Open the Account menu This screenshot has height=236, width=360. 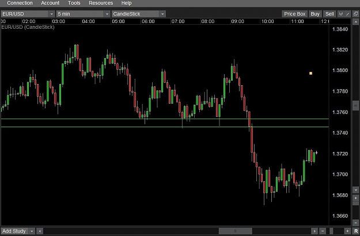click(x=50, y=3)
